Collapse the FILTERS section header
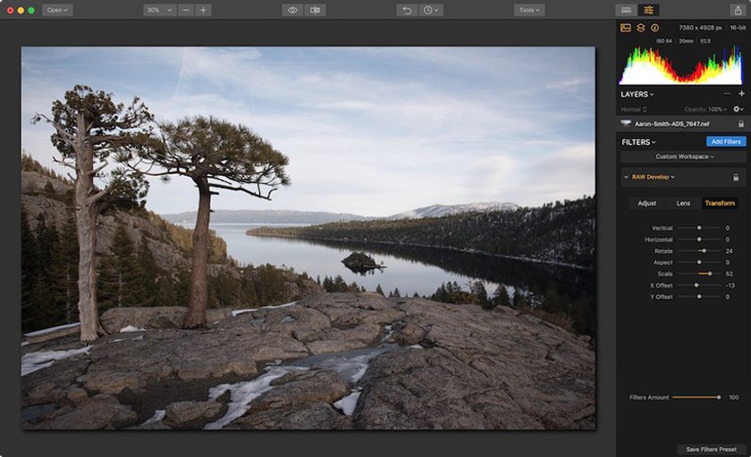The image size is (751, 457). coord(638,142)
